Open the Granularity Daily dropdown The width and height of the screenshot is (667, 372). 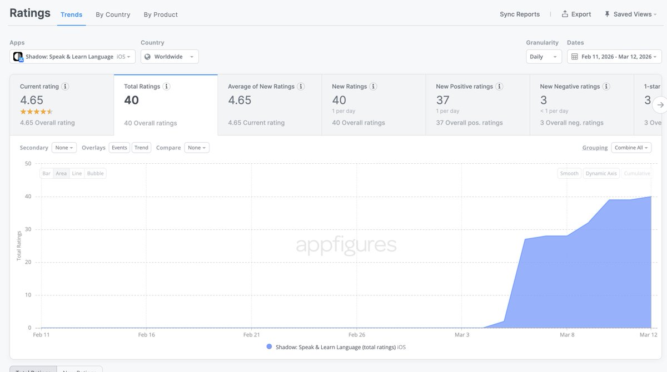coord(544,57)
